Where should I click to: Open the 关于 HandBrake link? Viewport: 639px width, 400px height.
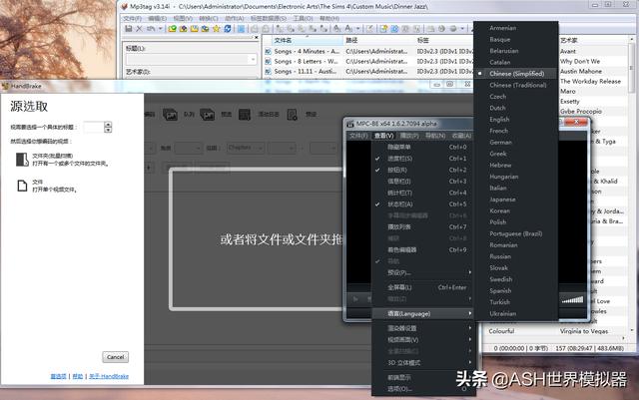point(110,376)
